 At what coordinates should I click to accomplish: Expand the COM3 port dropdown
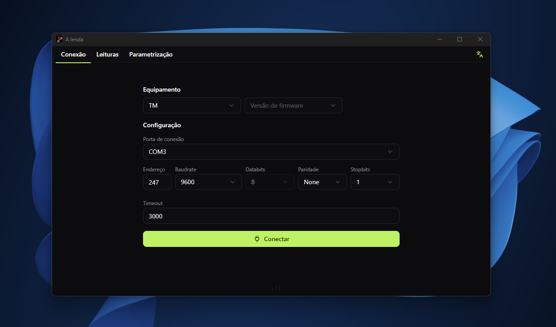[x=271, y=152]
